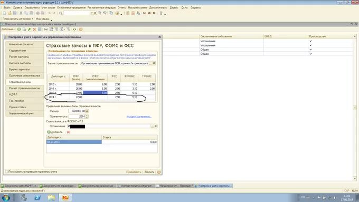
Task: Click the M- memory subtract toolbar icon
Action: pyautogui.click(x=155, y=13)
